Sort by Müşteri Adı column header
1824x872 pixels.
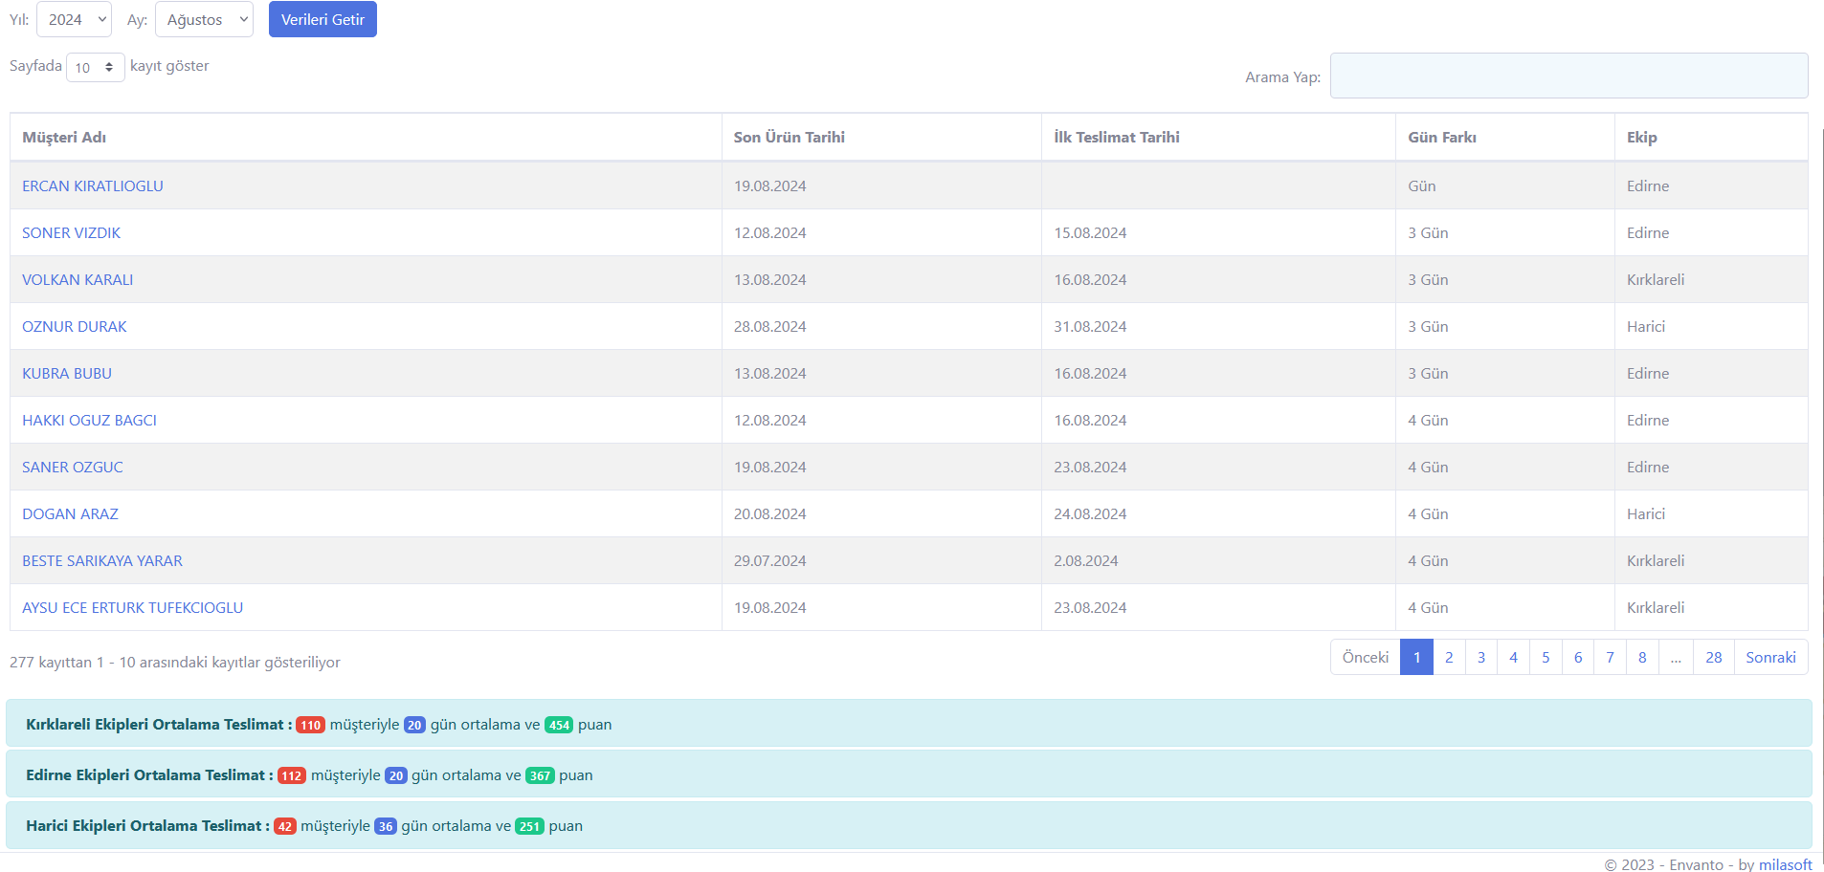click(64, 138)
